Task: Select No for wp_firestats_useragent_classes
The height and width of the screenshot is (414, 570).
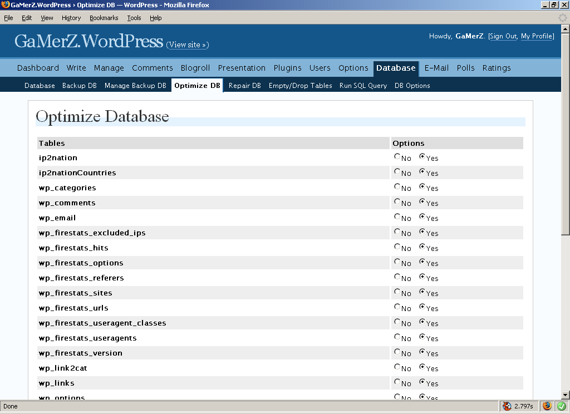Action: click(x=397, y=322)
